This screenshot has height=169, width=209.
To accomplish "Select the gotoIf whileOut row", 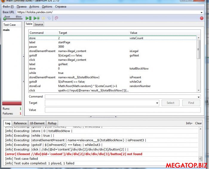I will pos(113,82).
